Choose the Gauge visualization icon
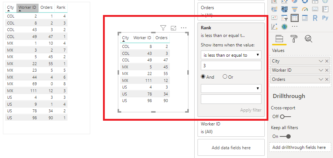333x158 pixels. coord(305,9)
